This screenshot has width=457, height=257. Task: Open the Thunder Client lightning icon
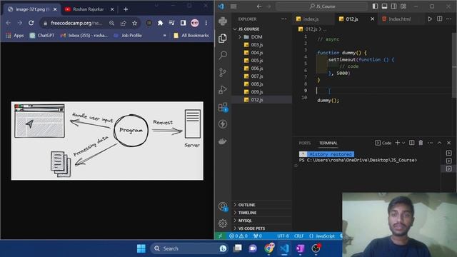pyautogui.click(x=223, y=124)
